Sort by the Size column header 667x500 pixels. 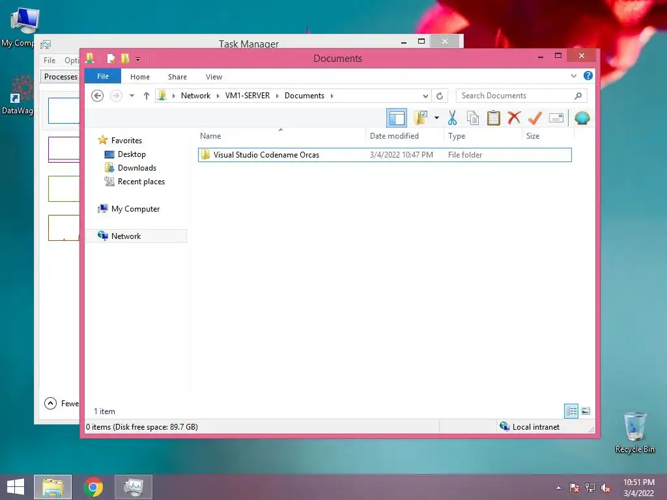548,136
